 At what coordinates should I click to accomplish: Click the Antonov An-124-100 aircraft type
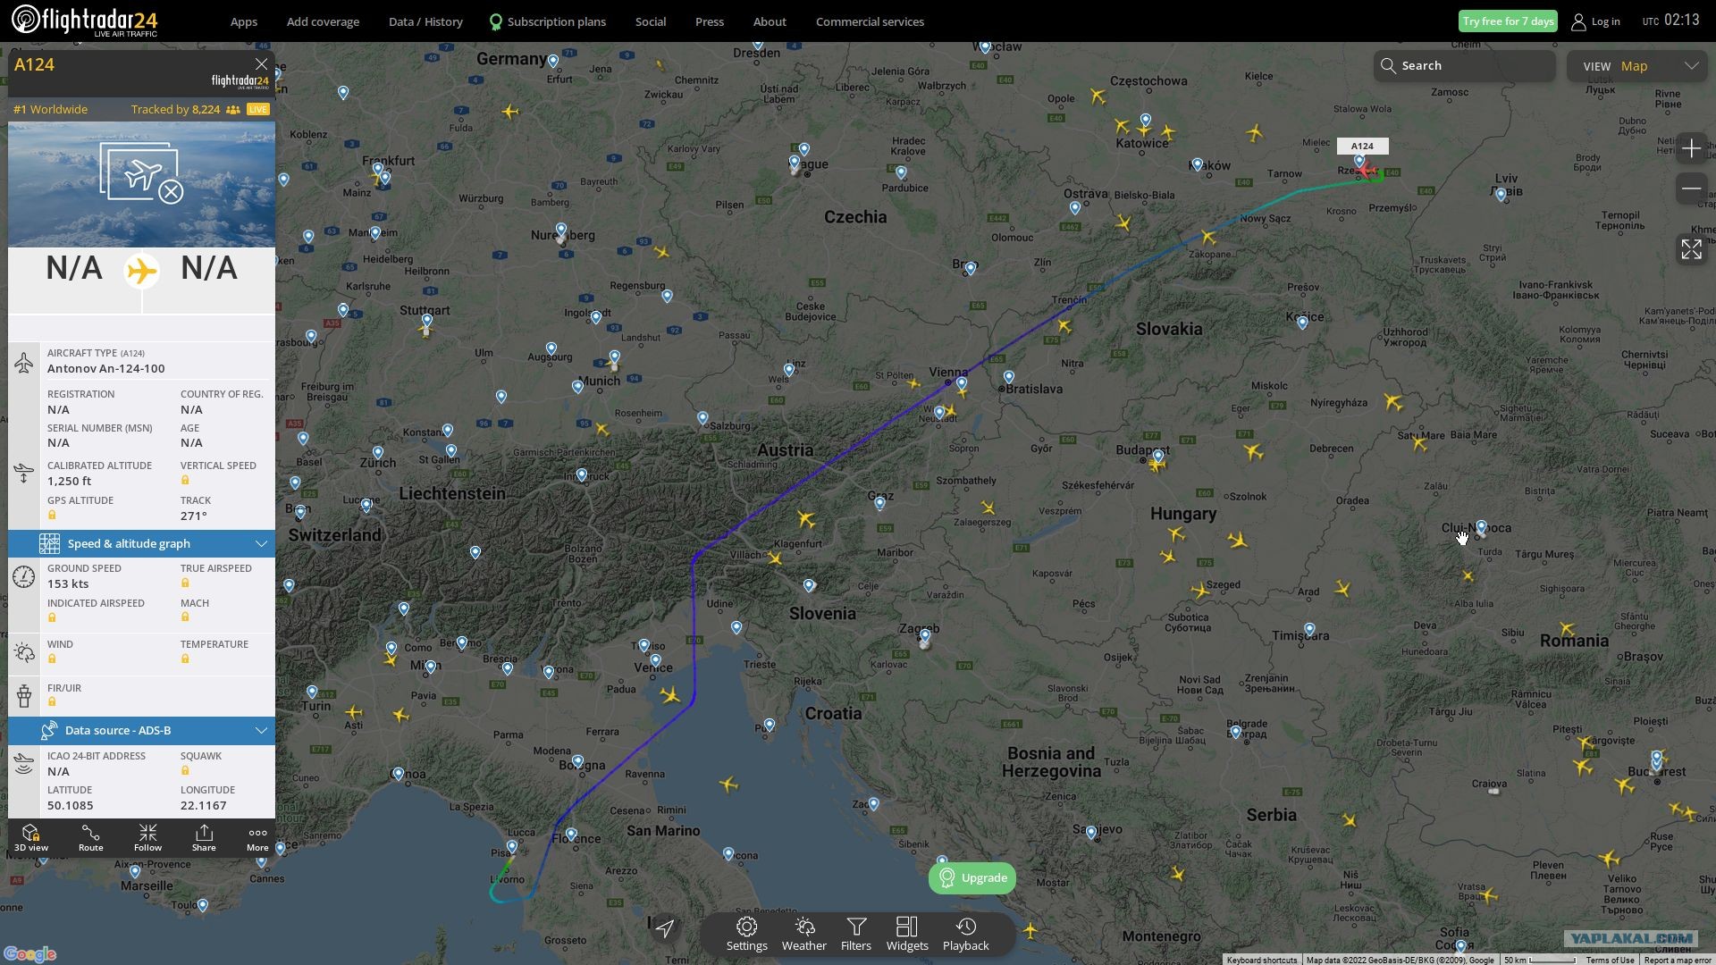coord(105,368)
